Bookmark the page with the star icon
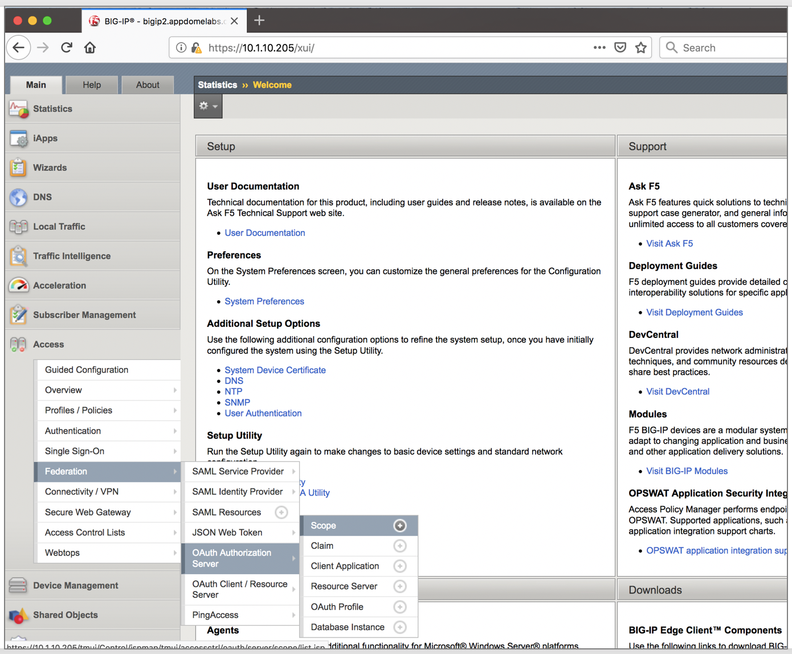Screen dimensions: 792x654 pyautogui.click(x=641, y=48)
